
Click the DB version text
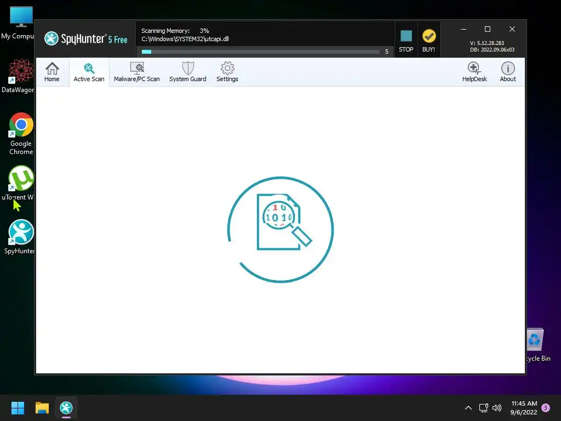[493, 50]
